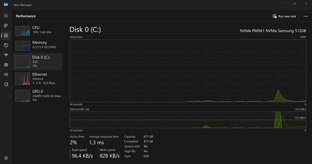312x164 pixels.
Task: Select the Memory performance entry
Action: click(37, 45)
